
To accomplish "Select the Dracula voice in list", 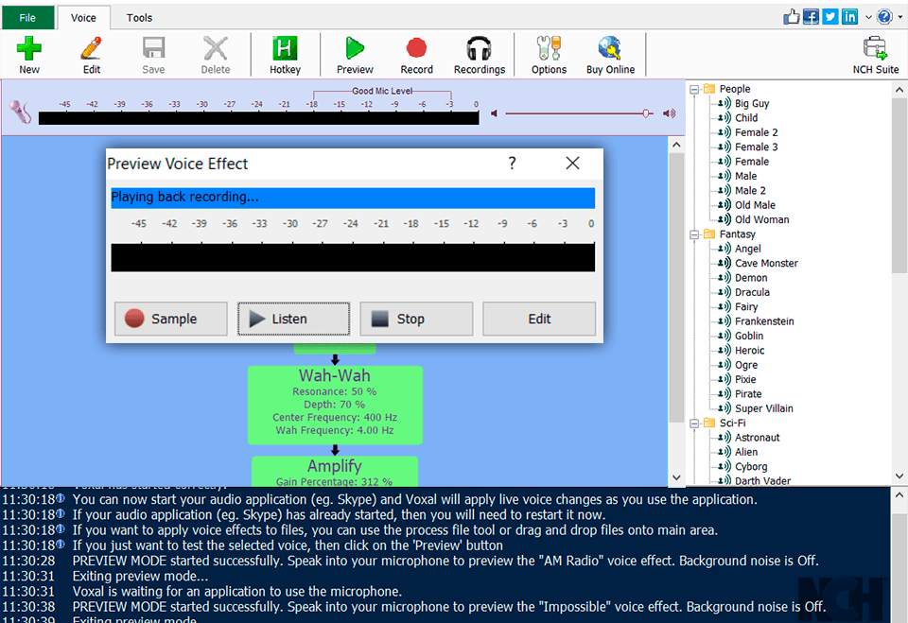I will (752, 292).
